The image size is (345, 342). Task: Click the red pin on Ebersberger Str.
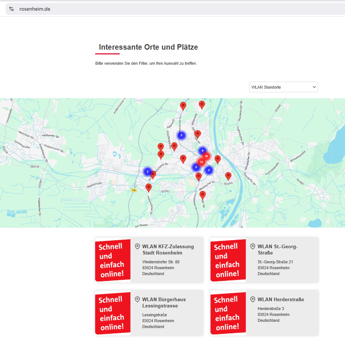point(198,134)
